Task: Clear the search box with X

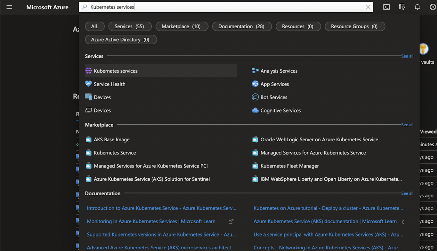Action: 368,7
